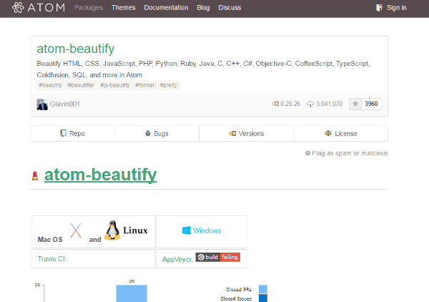Click the Versions tab icon
Viewport: 429px width, 302px height.
tap(232, 134)
